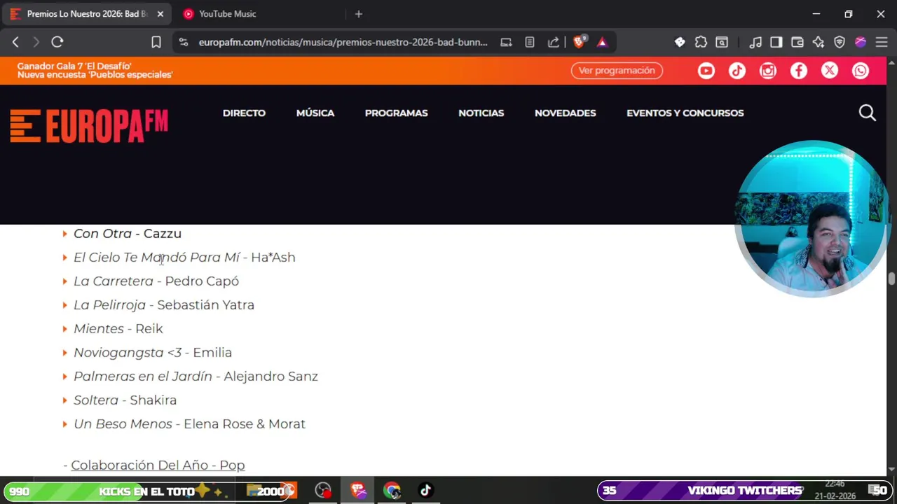Close the Premios Lo Nuestro tab
This screenshot has height=504, width=897.
pyautogui.click(x=160, y=14)
